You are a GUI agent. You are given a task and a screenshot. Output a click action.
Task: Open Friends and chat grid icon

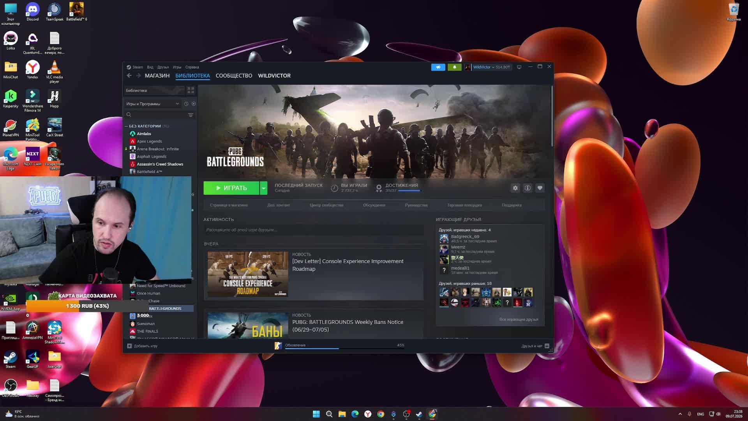tap(547, 346)
